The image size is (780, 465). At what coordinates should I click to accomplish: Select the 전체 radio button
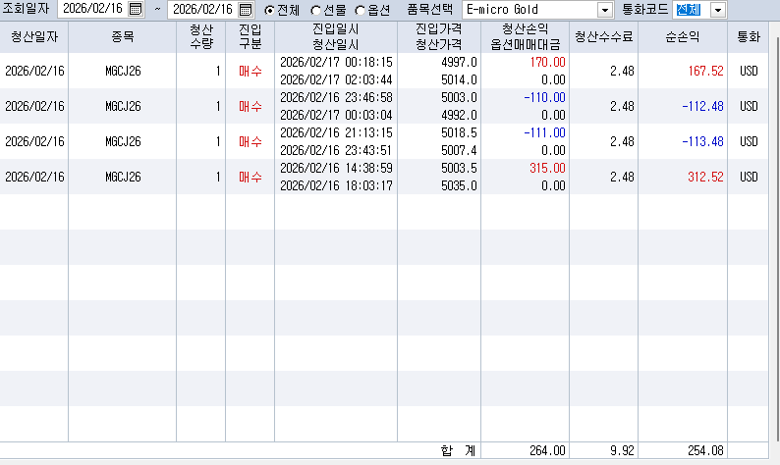(x=269, y=10)
